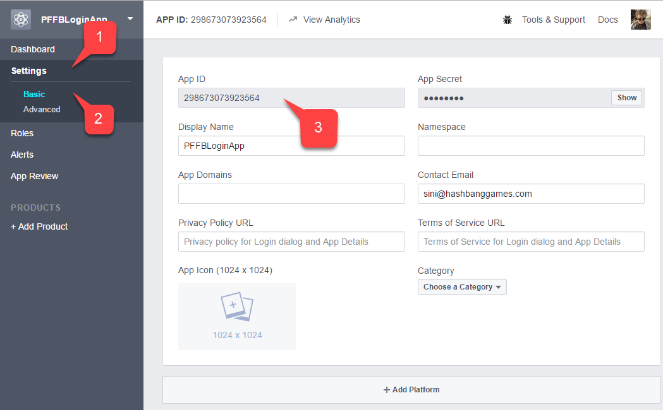Go to Dashboard in sidebar
Image resolution: width=663 pixels, height=410 pixels.
pyautogui.click(x=33, y=49)
